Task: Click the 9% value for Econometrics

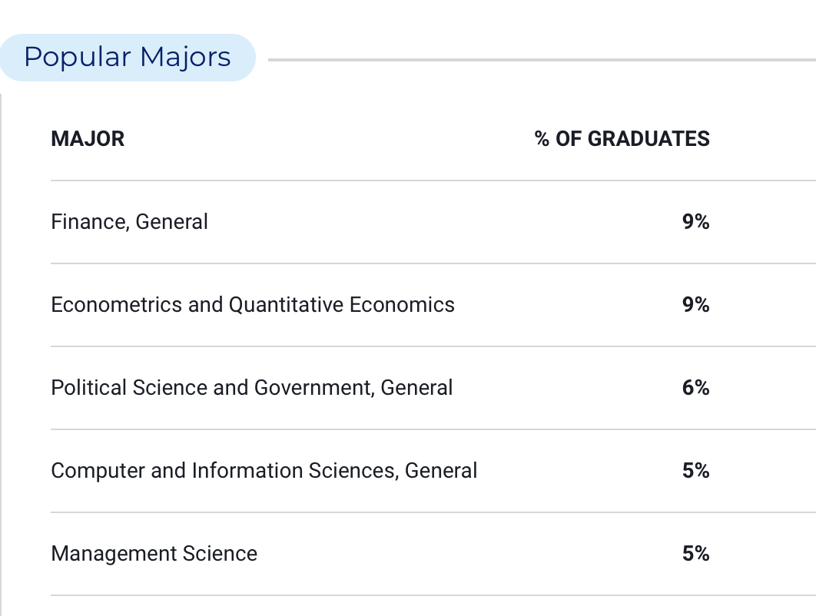Action: pyautogui.click(x=696, y=305)
